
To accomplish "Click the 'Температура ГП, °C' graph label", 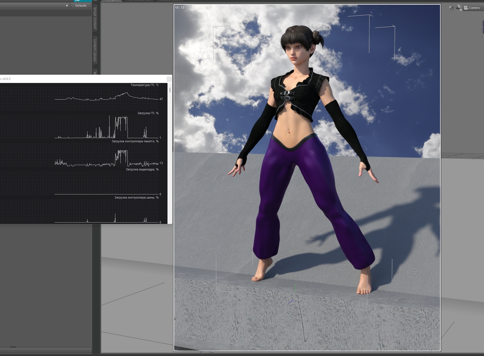I will pos(144,85).
